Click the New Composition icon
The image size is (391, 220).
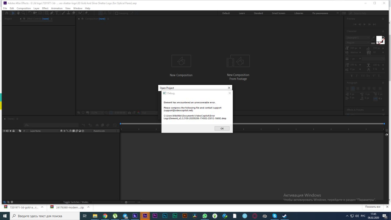pos(181,61)
